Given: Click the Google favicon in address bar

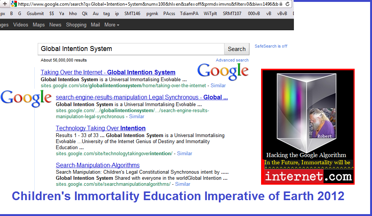Looking at the screenshot, I should tap(14, 4).
